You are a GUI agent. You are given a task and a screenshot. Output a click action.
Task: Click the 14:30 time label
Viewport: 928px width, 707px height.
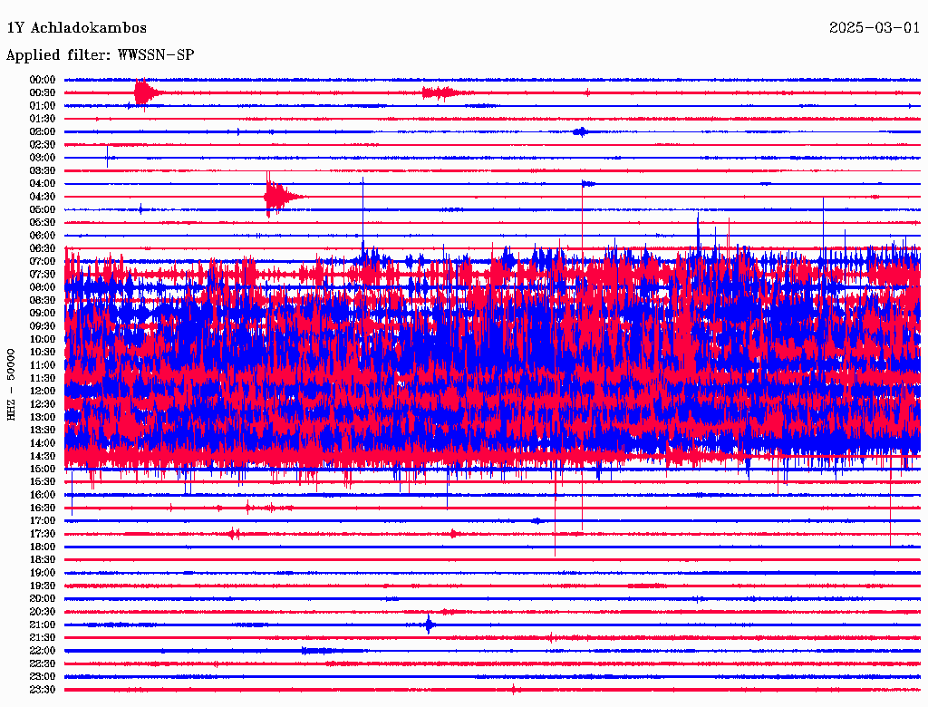point(43,456)
